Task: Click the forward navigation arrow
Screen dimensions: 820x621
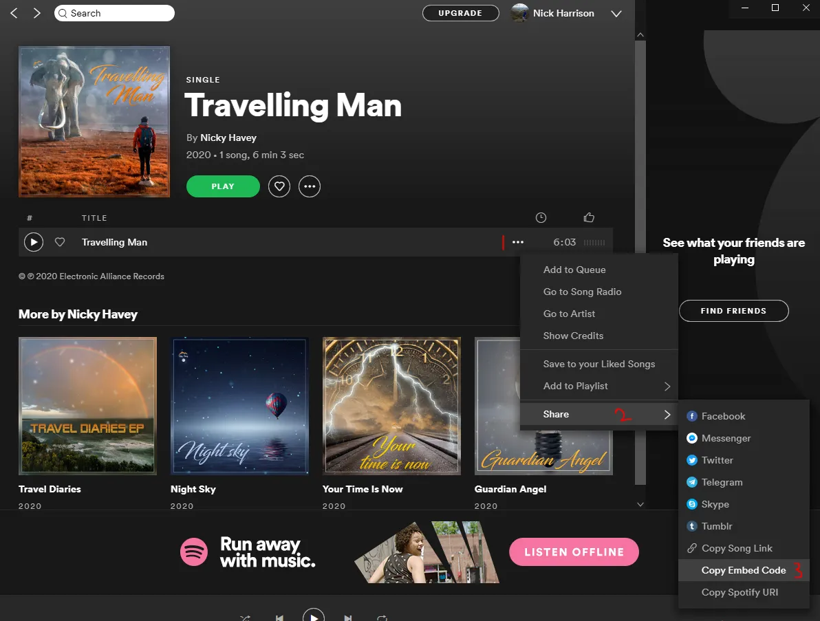Action: (x=37, y=13)
